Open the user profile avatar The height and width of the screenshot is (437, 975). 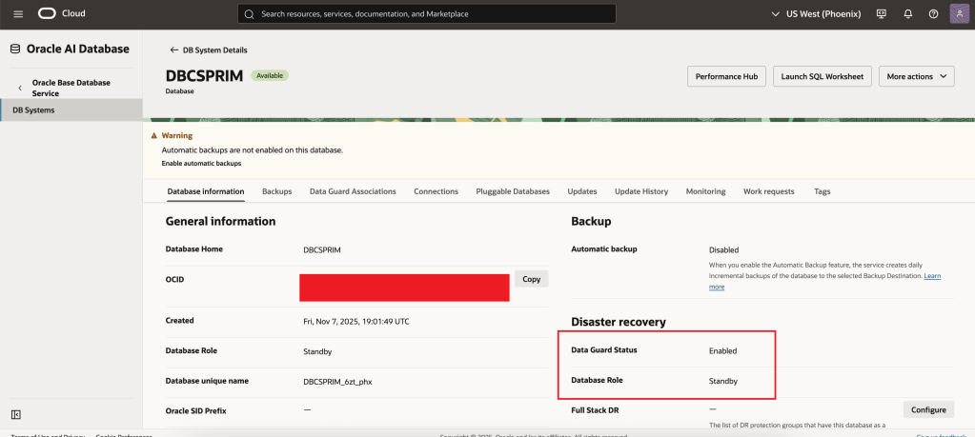tap(960, 14)
